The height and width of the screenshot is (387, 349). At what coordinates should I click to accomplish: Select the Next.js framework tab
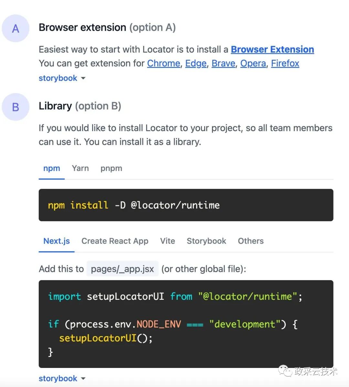[57, 241]
